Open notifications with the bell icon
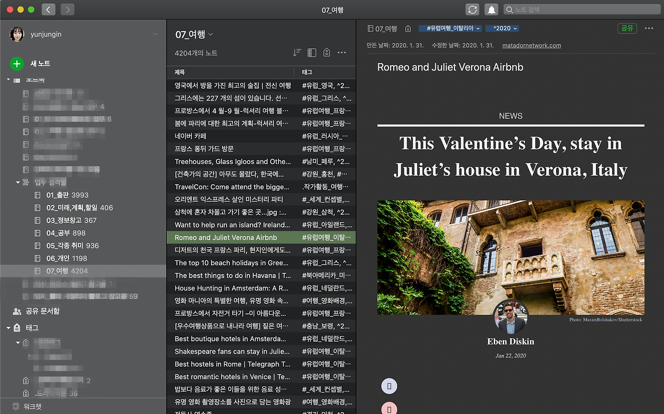The width and height of the screenshot is (664, 414). (x=491, y=9)
